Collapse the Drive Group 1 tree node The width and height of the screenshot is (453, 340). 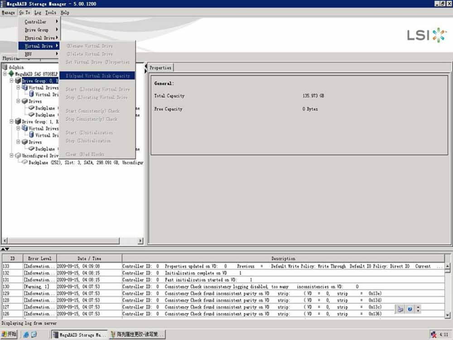point(12,121)
